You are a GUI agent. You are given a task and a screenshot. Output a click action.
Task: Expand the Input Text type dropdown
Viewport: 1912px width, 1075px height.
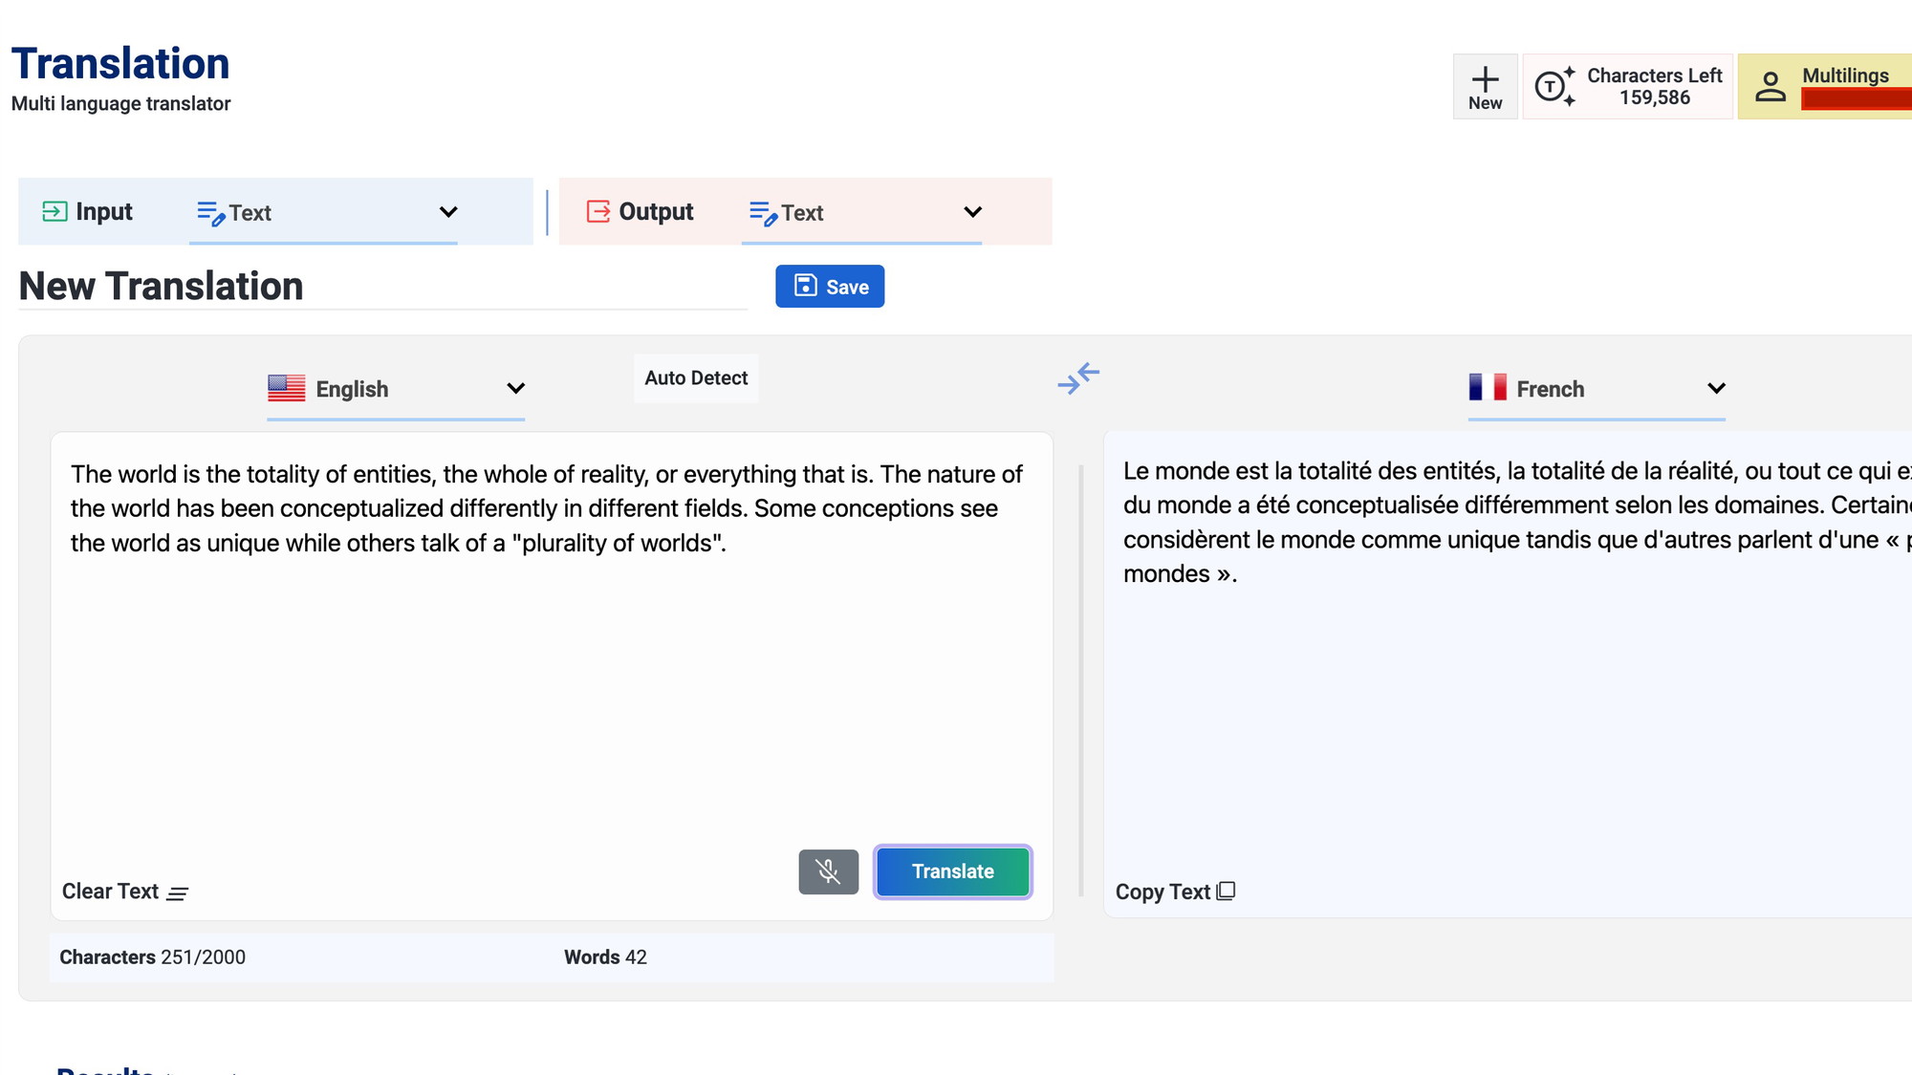[x=447, y=212]
